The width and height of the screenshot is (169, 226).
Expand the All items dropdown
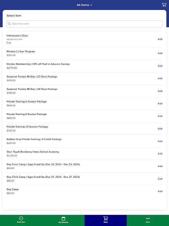pos(84,5)
